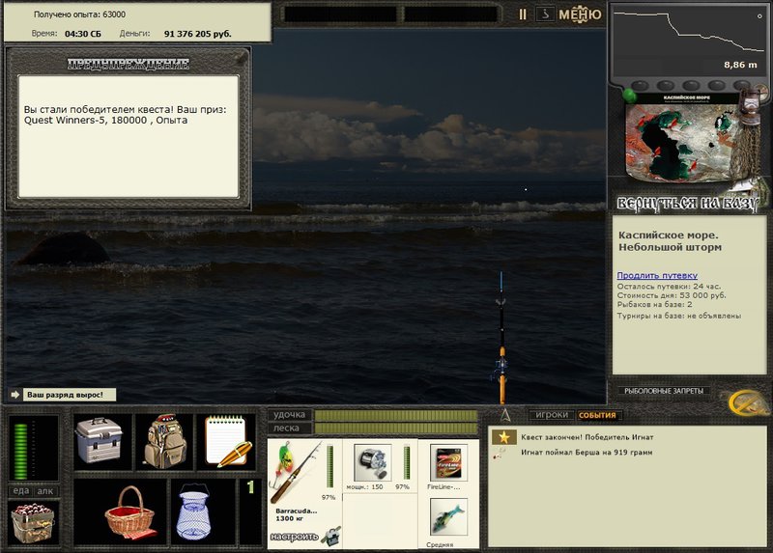Click the Рыболовные запреты button
Screen dimensions: 773x553
tap(664, 391)
